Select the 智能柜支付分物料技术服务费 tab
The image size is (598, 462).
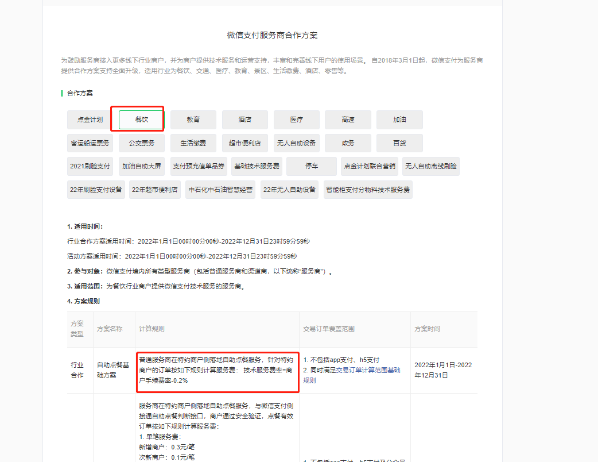point(368,190)
